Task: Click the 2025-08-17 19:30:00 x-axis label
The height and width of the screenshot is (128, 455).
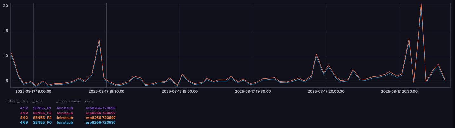Action: (253, 91)
